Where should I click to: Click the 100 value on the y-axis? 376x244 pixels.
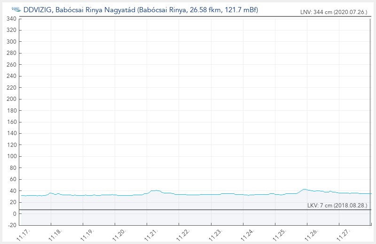click(12, 156)
